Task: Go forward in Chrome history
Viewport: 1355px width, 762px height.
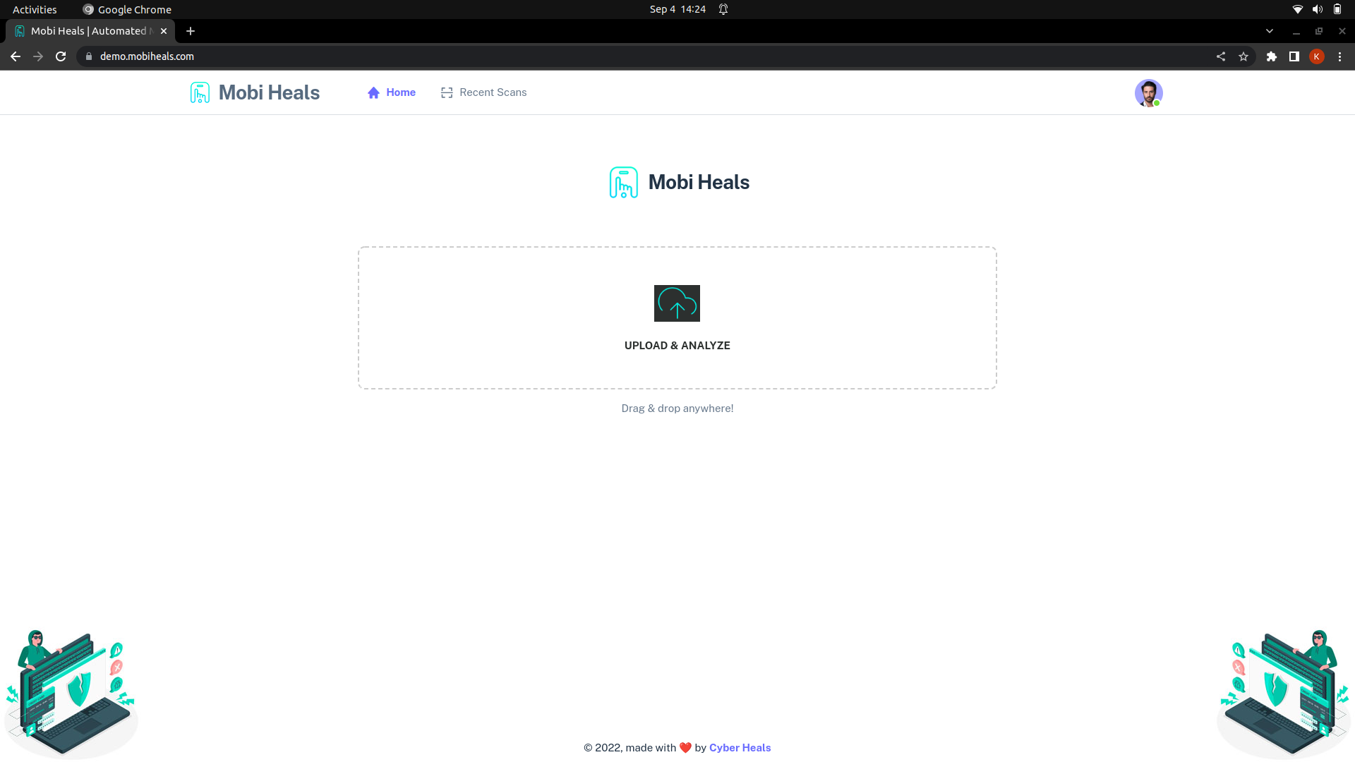Action: tap(38, 56)
